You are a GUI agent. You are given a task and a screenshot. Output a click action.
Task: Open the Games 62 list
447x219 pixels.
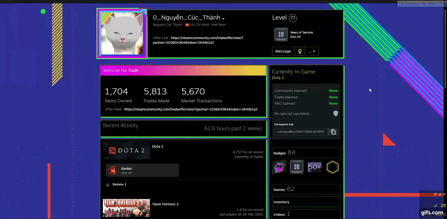[306, 189]
